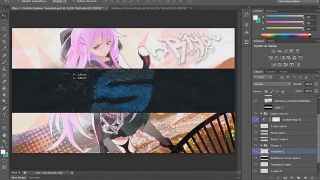Image resolution: width=320 pixels, height=180 pixels.
Task: Add Brightness/Contrast adjustment
Action: click(x=273, y=51)
